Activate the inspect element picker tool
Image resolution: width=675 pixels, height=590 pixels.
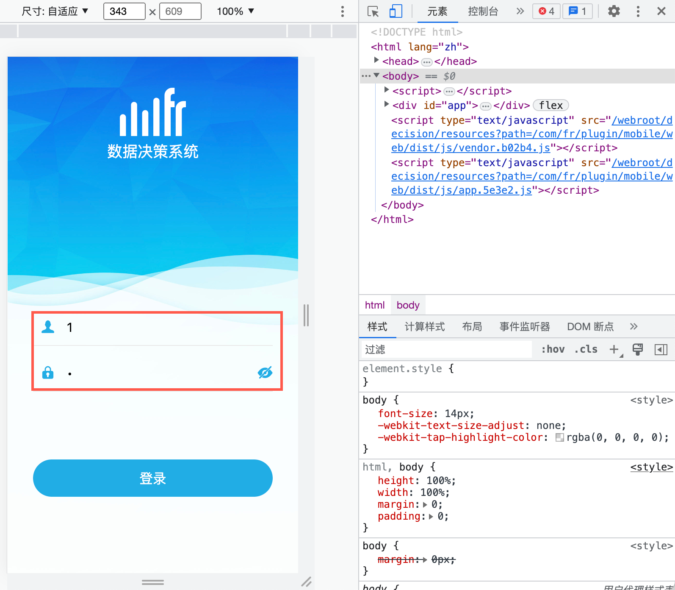click(x=373, y=11)
